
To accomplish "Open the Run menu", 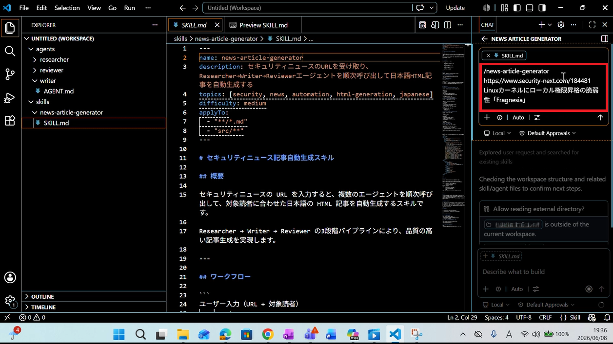I will [129, 8].
